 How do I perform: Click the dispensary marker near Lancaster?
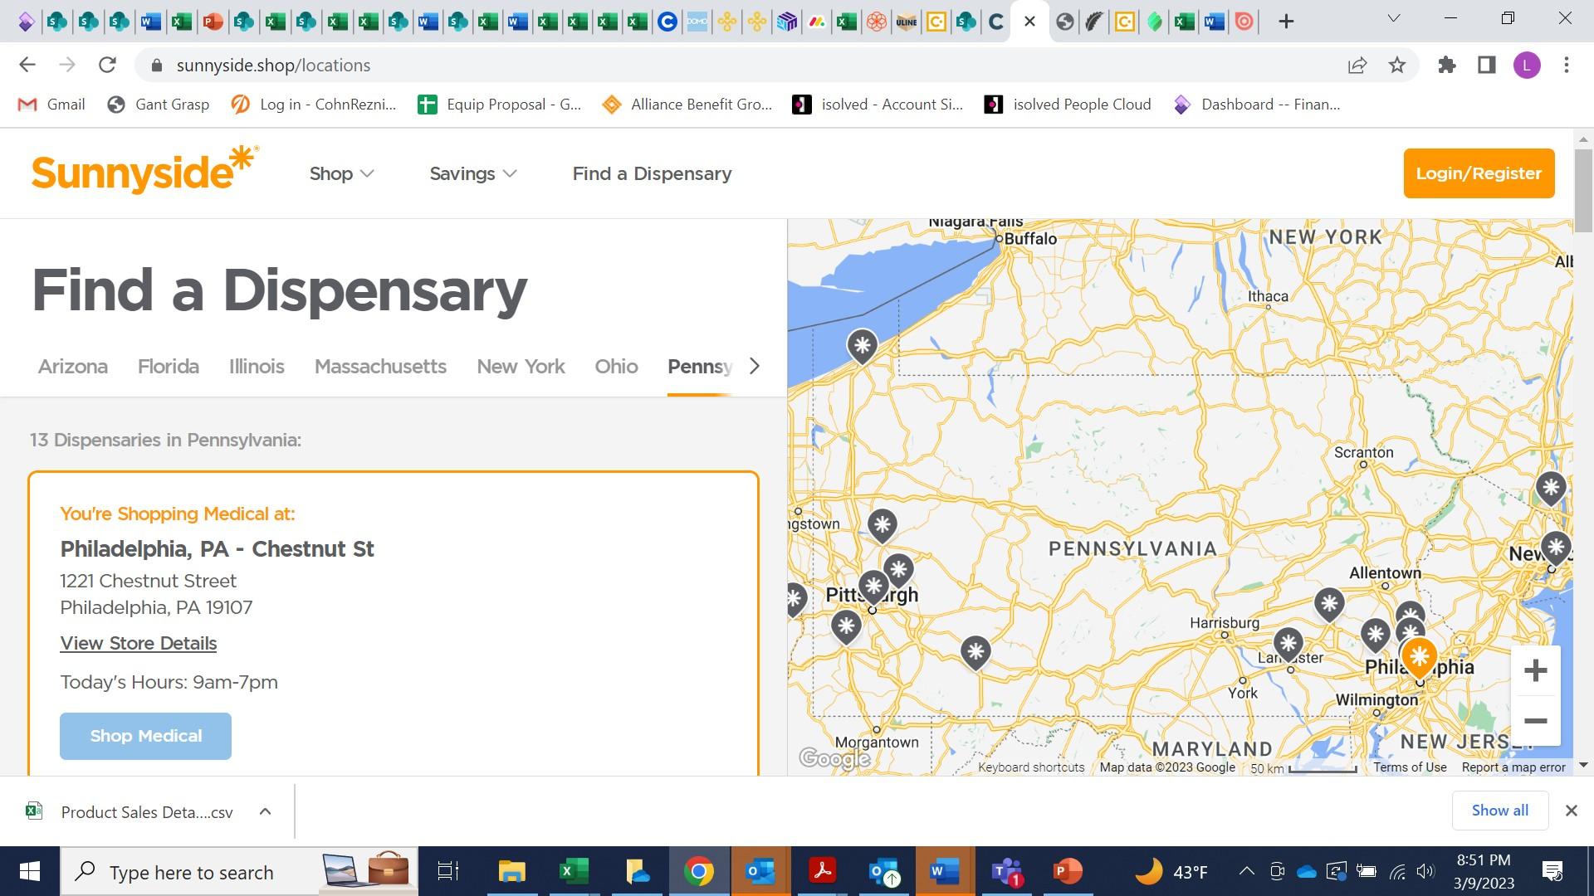coord(1288,642)
